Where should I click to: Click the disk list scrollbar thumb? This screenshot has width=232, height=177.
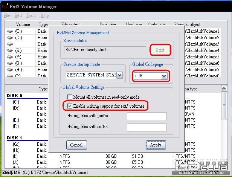pyautogui.click(x=224, y=105)
